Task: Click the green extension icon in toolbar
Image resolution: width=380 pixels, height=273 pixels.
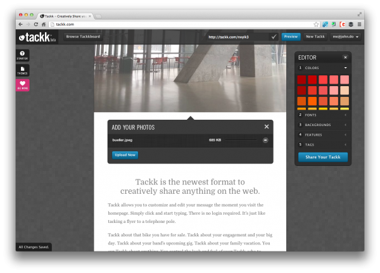Action: (334, 24)
